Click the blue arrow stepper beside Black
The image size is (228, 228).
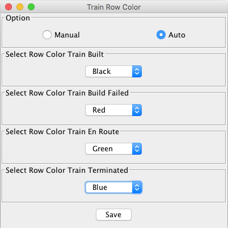click(137, 72)
